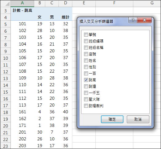Check the 班級編碼 field checkbox
Viewport: 161px width, 149px height.
tap(86, 41)
